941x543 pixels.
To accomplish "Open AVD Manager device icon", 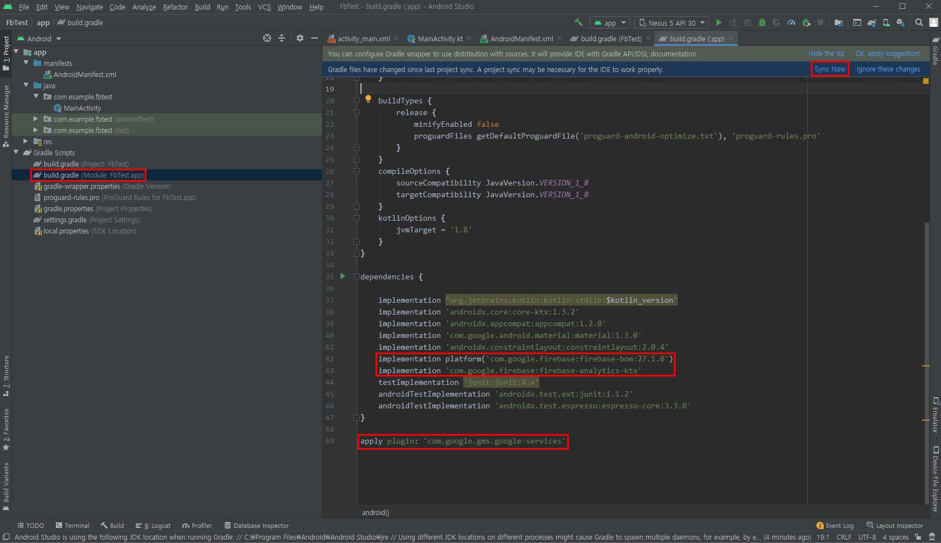I will point(886,22).
